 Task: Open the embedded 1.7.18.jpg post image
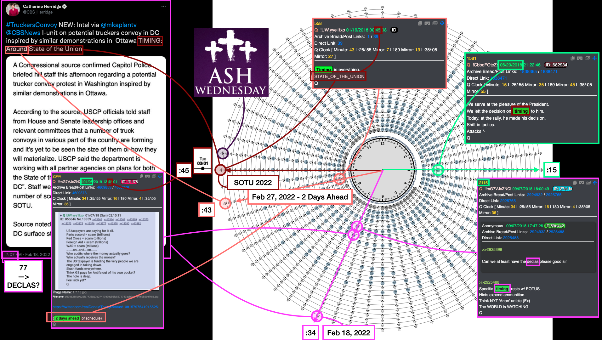tap(107, 251)
